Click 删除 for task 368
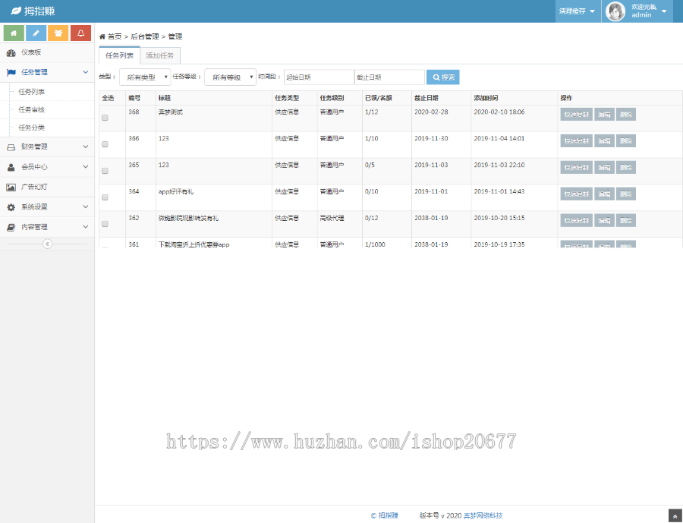683x523 pixels. tap(626, 114)
